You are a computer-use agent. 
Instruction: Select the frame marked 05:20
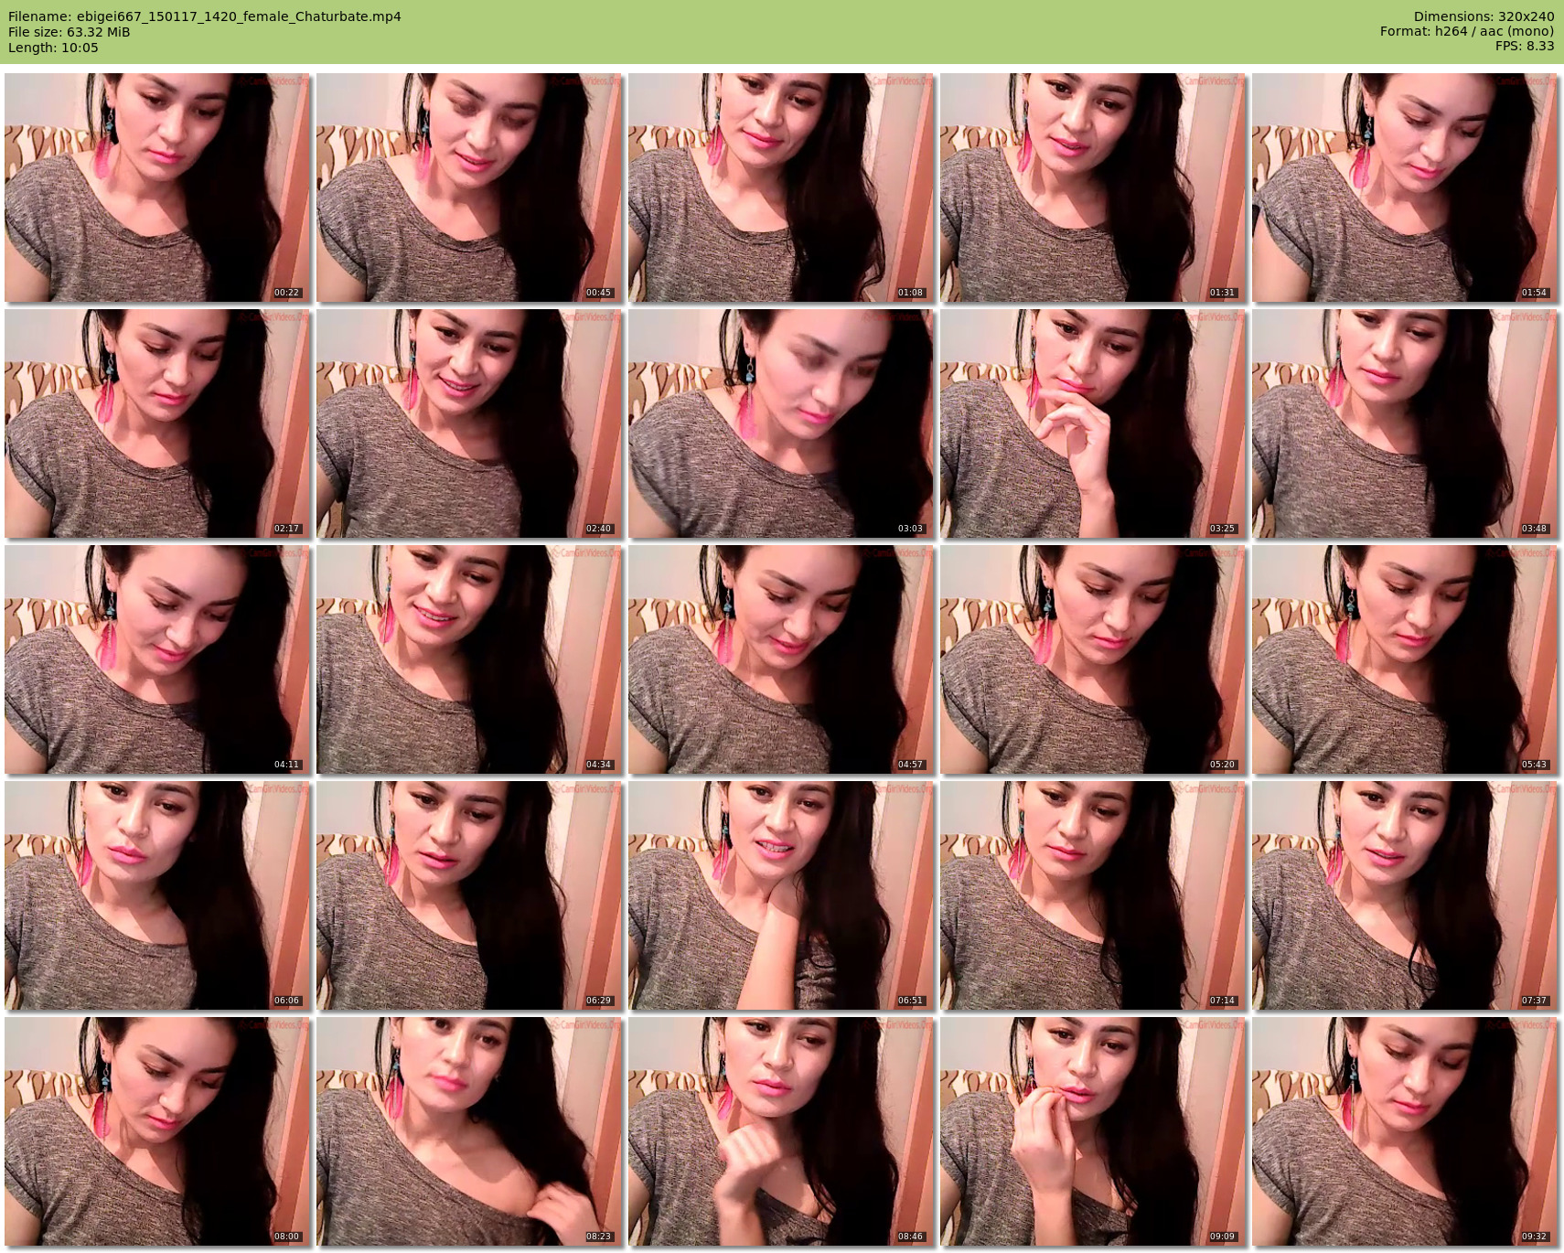tap(1093, 659)
